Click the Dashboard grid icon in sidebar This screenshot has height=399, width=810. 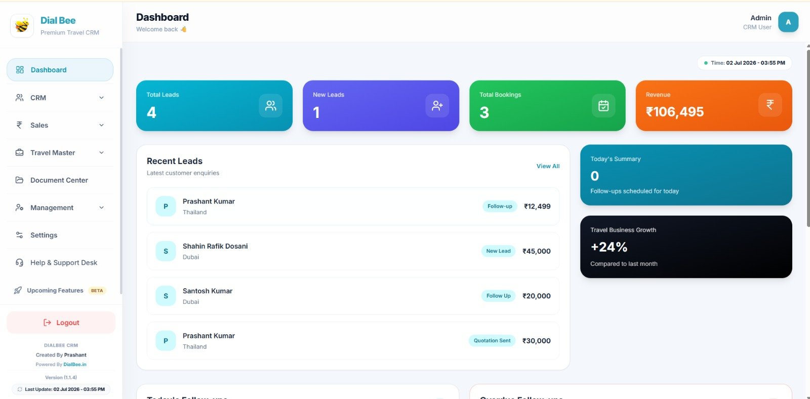(20, 70)
